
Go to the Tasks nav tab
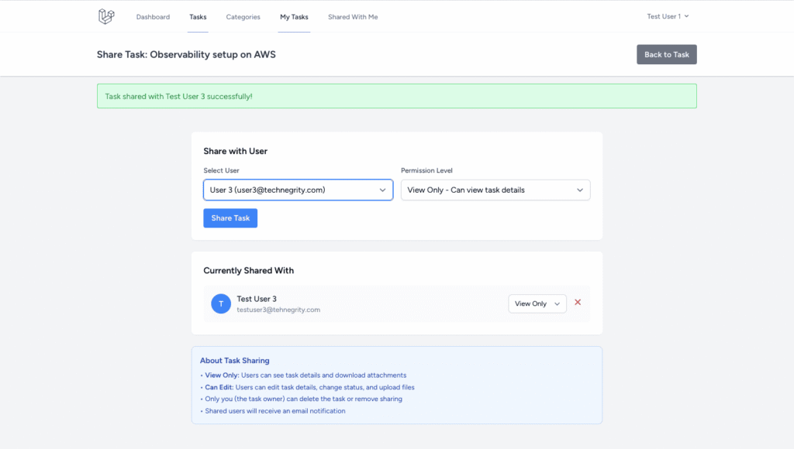198,17
